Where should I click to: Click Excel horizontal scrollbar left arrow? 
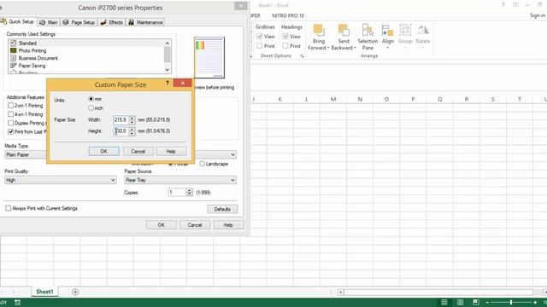[341, 293]
